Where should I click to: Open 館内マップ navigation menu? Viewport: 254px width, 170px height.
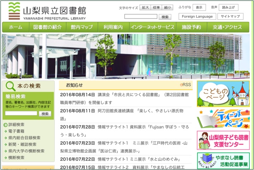[x=82, y=27]
